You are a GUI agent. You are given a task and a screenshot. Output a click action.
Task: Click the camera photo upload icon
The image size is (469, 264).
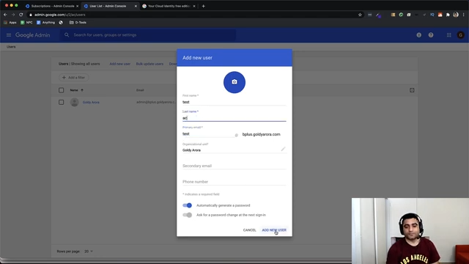pos(234,82)
